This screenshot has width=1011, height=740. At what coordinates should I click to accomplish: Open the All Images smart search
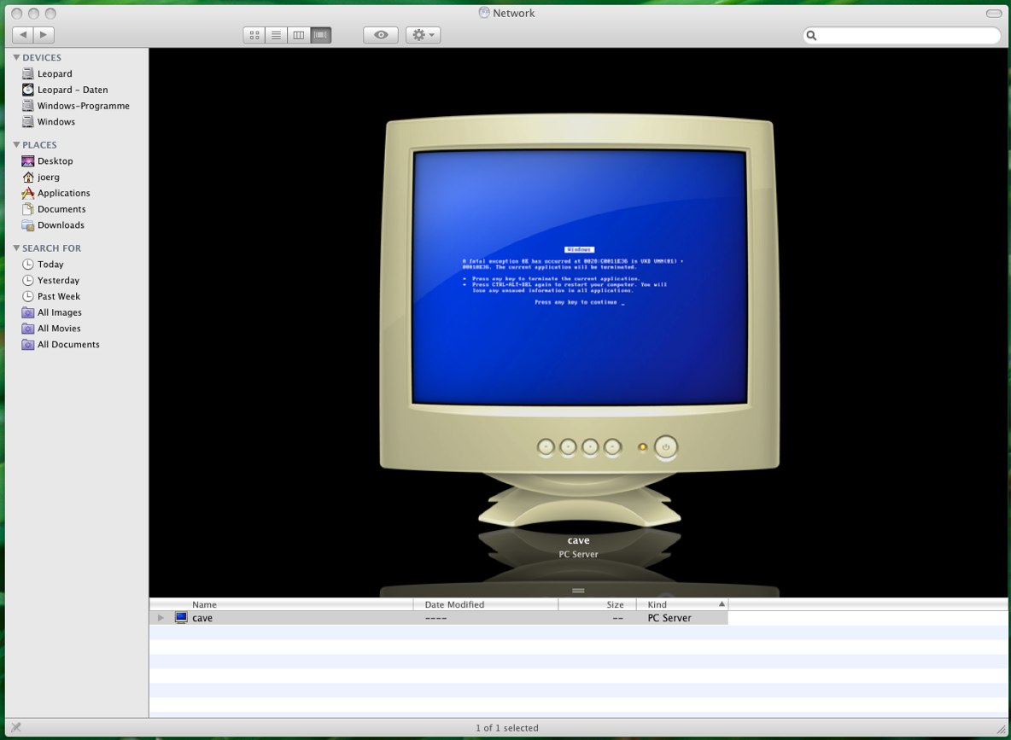[59, 312]
